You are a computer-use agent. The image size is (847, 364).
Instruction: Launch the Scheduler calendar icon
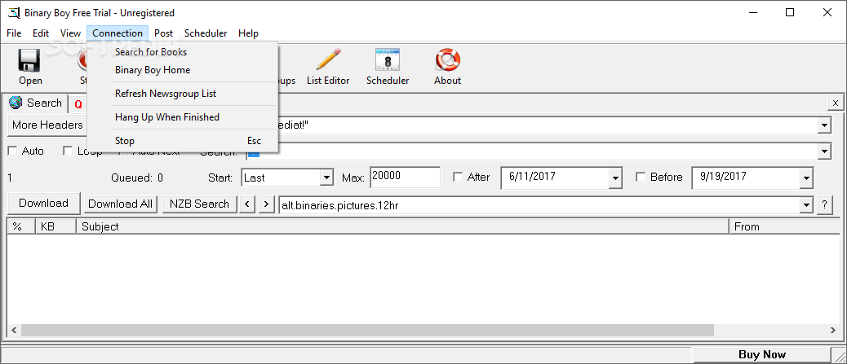coord(388,60)
